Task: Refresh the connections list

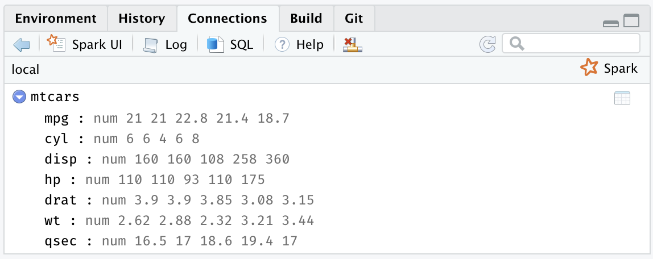Action: pos(487,44)
